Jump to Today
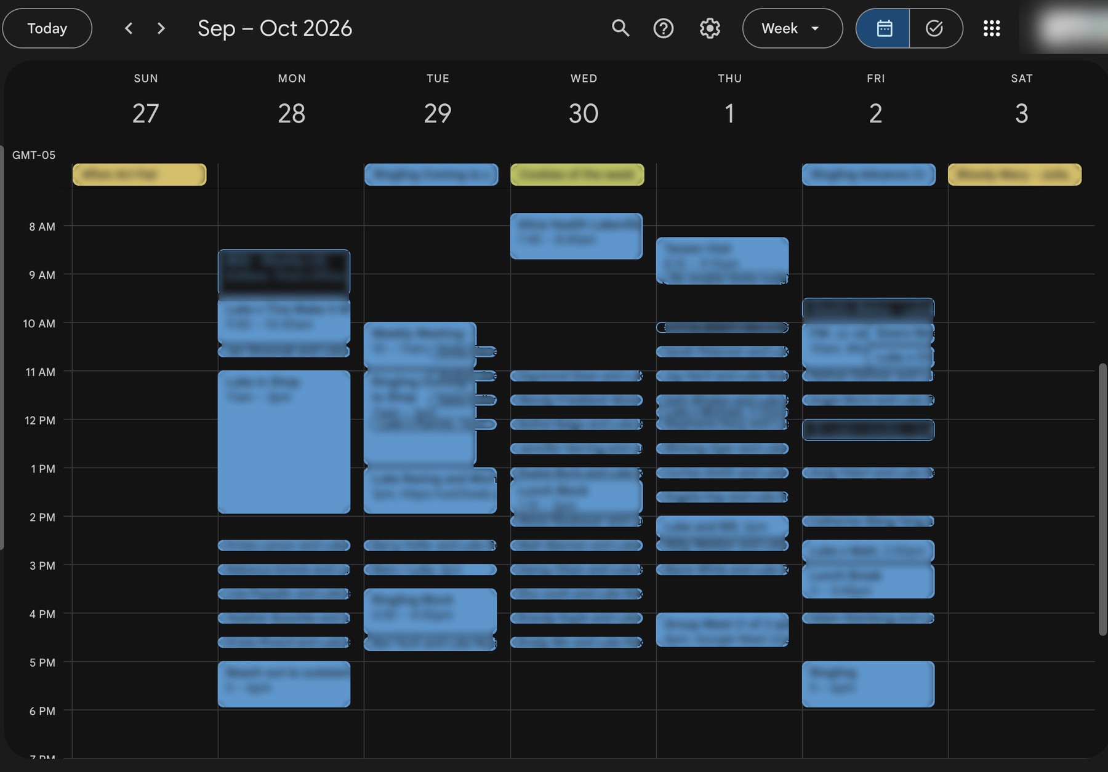 [x=47, y=28]
